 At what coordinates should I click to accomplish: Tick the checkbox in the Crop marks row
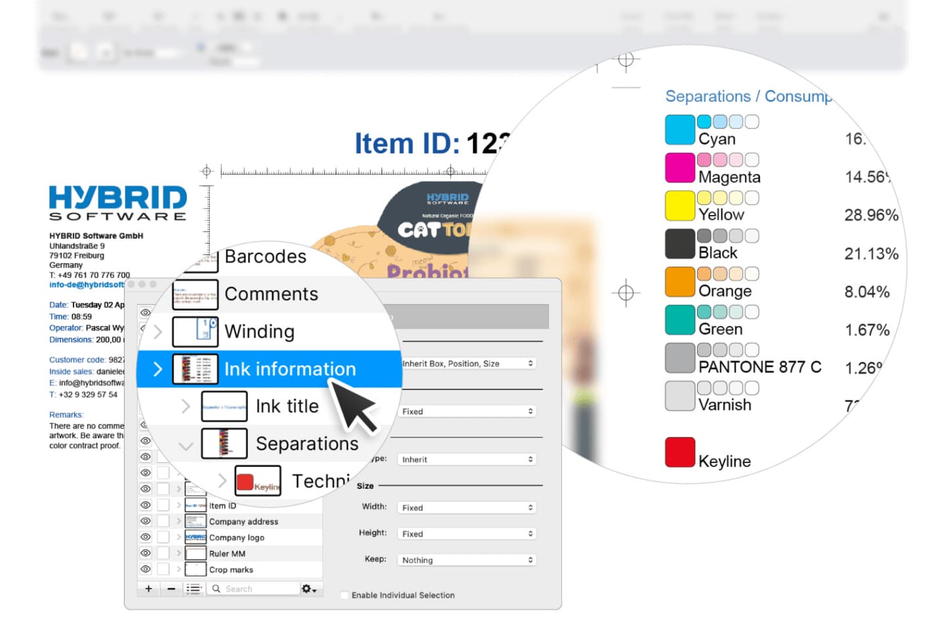coord(163,569)
